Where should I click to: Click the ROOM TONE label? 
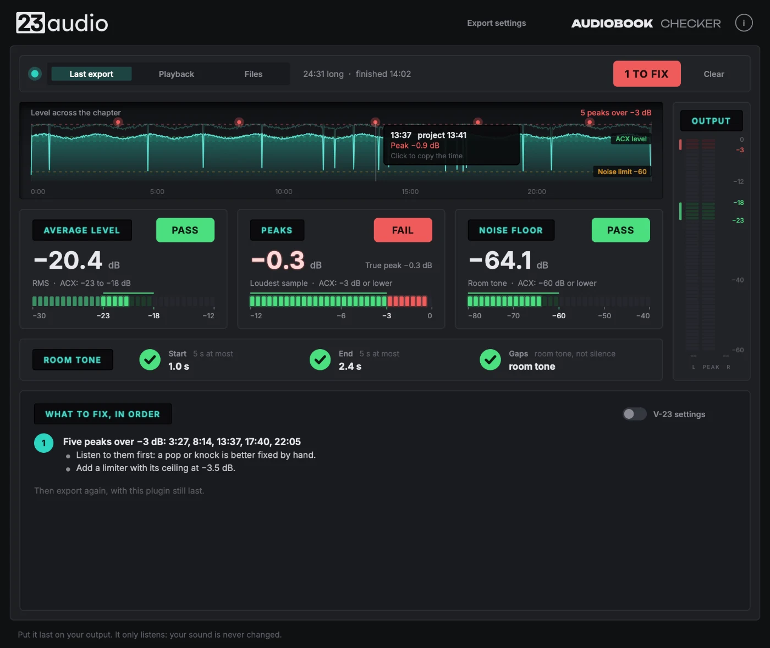pyautogui.click(x=73, y=360)
